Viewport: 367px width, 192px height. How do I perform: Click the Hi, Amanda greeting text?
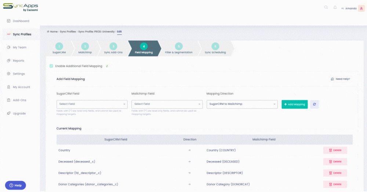[x=349, y=8]
